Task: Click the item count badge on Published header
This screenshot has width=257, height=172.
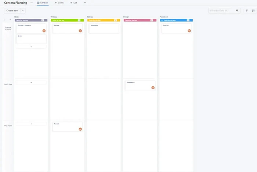Action: [x=188, y=20]
